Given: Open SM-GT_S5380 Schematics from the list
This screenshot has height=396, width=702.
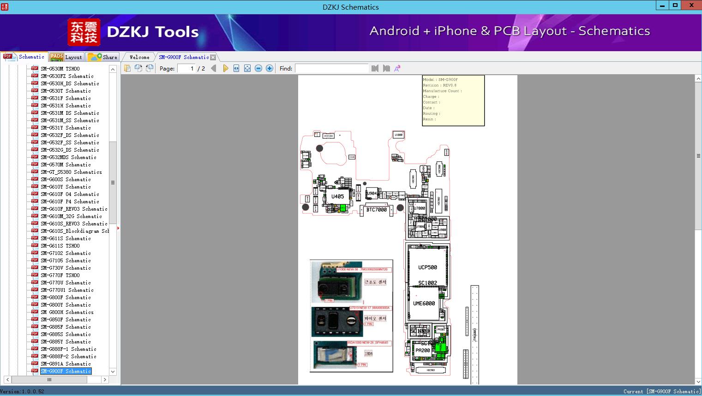Looking at the screenshot, I should click(x=71, y=172).
